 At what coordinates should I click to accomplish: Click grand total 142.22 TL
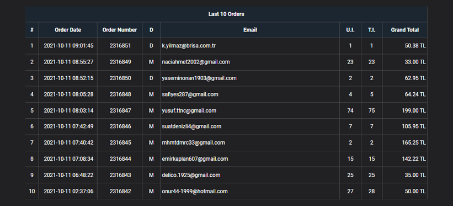pyautogui.click(x=414, y=159)
